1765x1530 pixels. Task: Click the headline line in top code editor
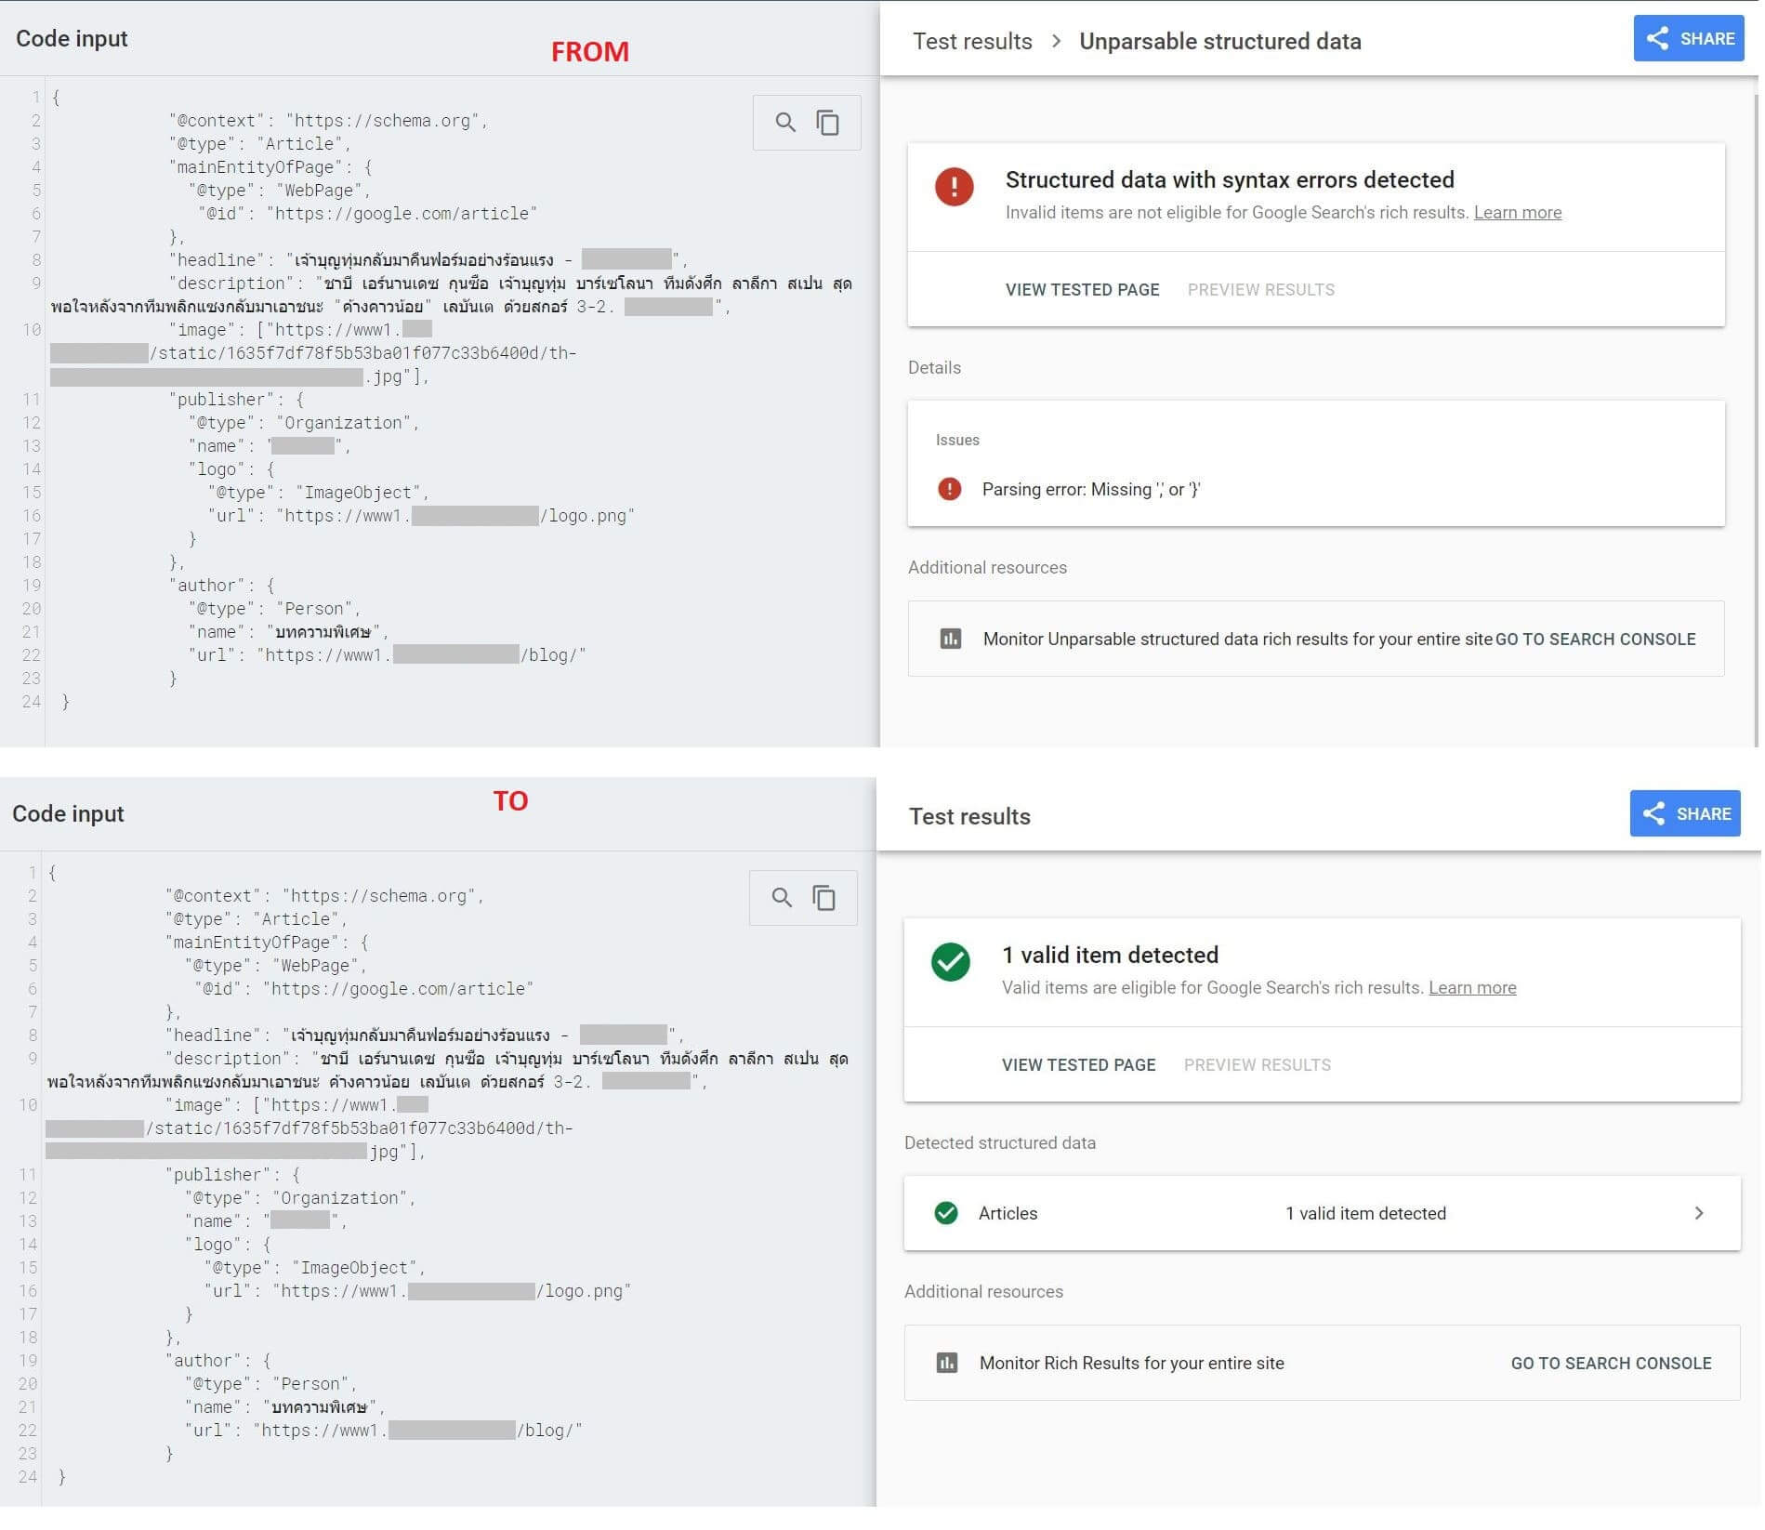[x=428, y=260]
